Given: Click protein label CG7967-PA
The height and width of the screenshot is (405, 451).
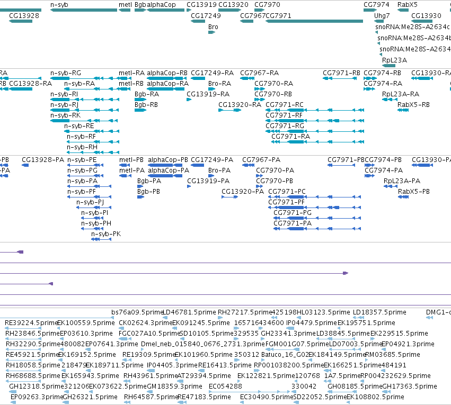Looking at the screenshot, I should pyautogui.click(x=261, y=160).
